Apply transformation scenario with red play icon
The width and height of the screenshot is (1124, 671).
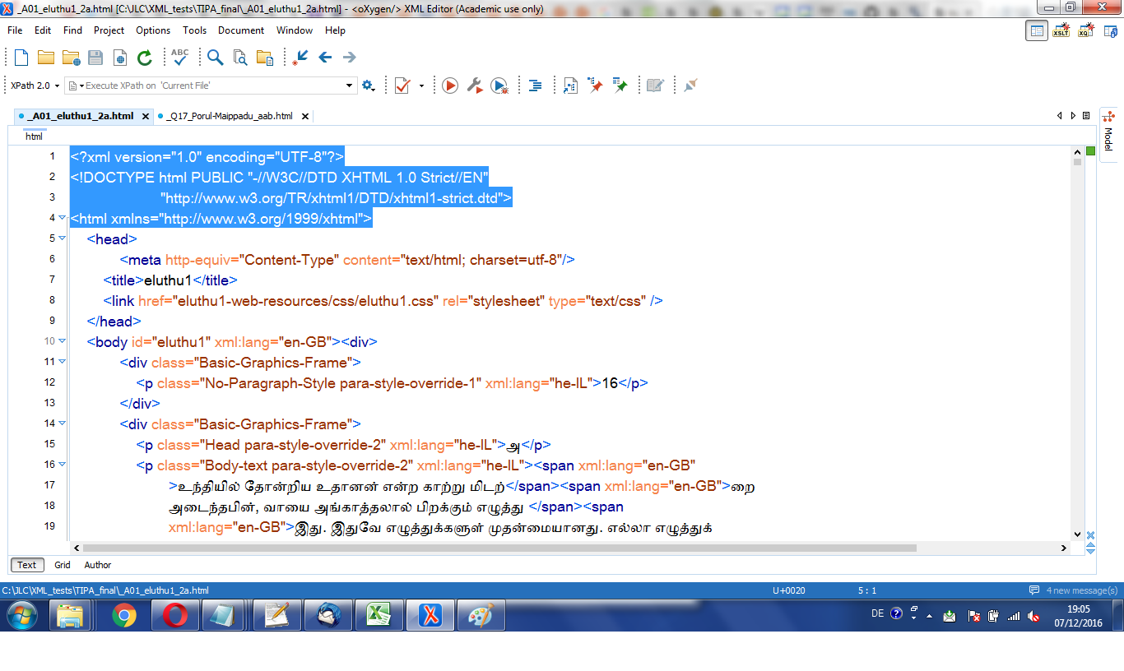pos(449,86)
